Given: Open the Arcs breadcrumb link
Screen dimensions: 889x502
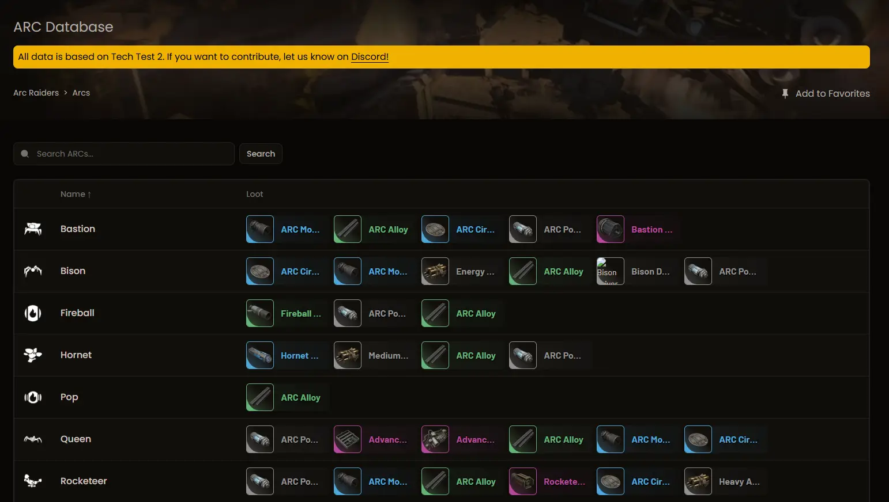Looking at the screenshot, I should click(81, 93).
